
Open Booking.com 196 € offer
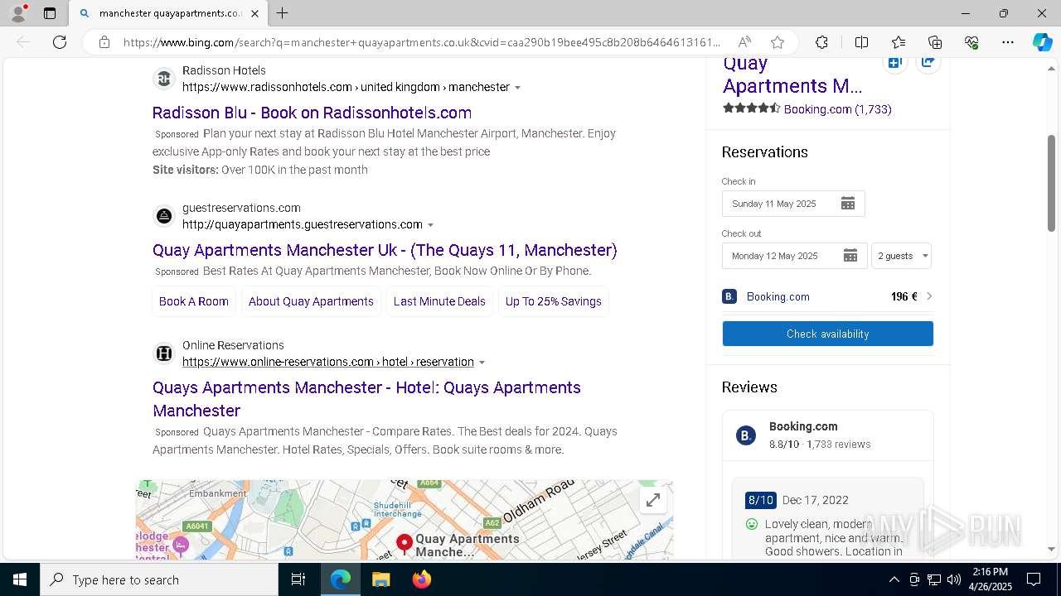point(827,296)
